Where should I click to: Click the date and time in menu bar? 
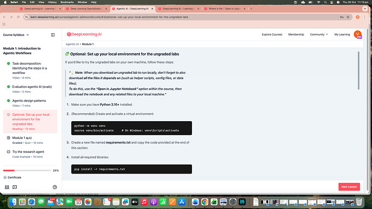click(355, 2)
